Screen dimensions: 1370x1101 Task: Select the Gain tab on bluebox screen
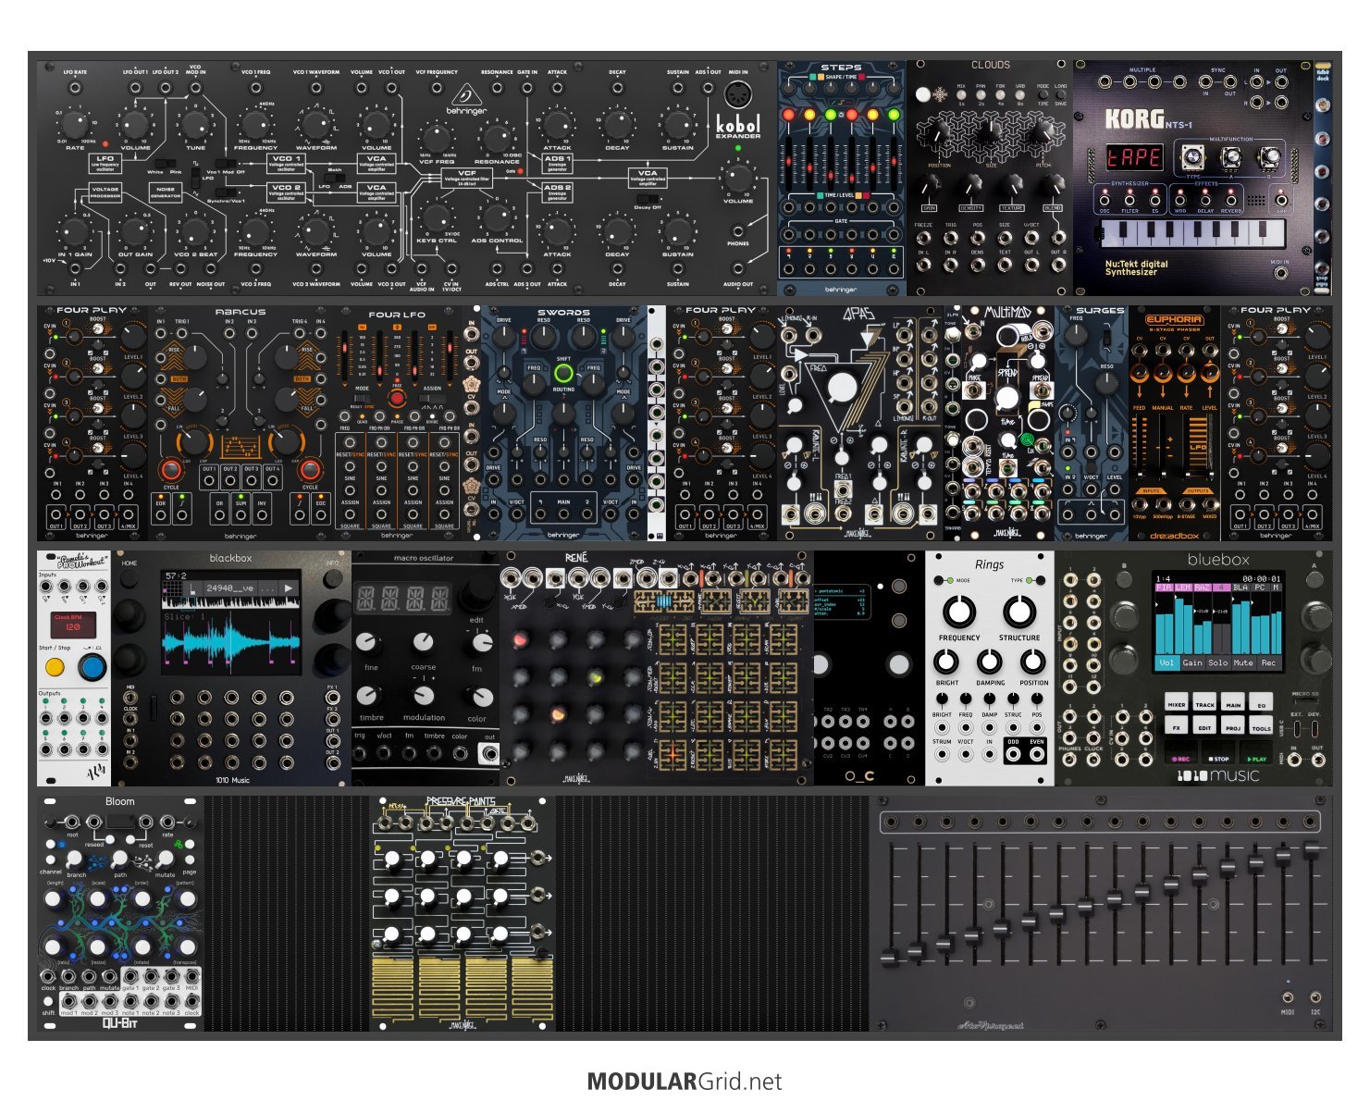pyautogui.click(x=1192, y=662)
